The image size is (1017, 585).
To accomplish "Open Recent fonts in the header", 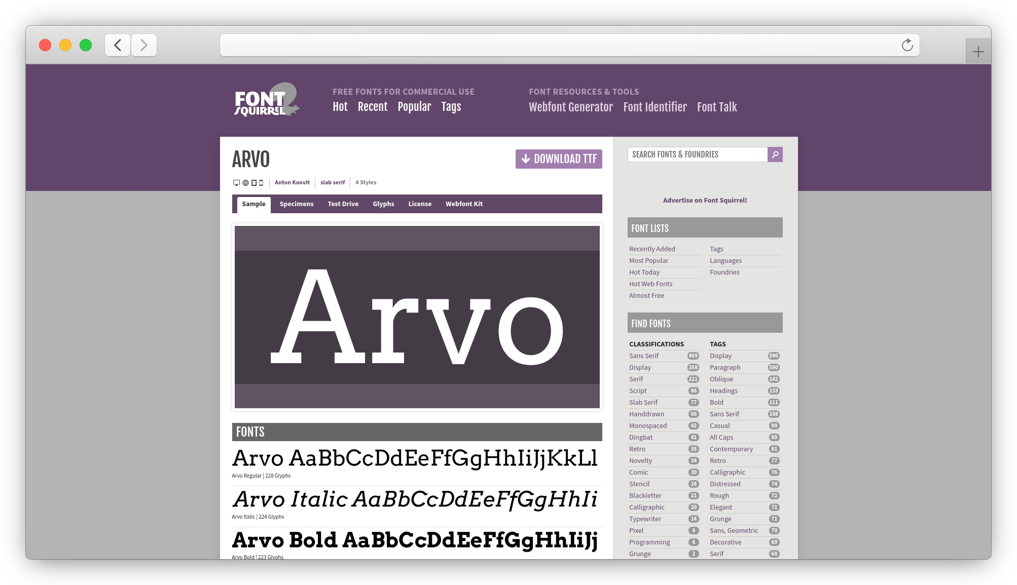I will tap(373, 107).
